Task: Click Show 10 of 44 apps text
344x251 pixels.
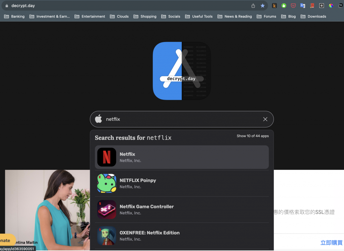Action: 253,136
